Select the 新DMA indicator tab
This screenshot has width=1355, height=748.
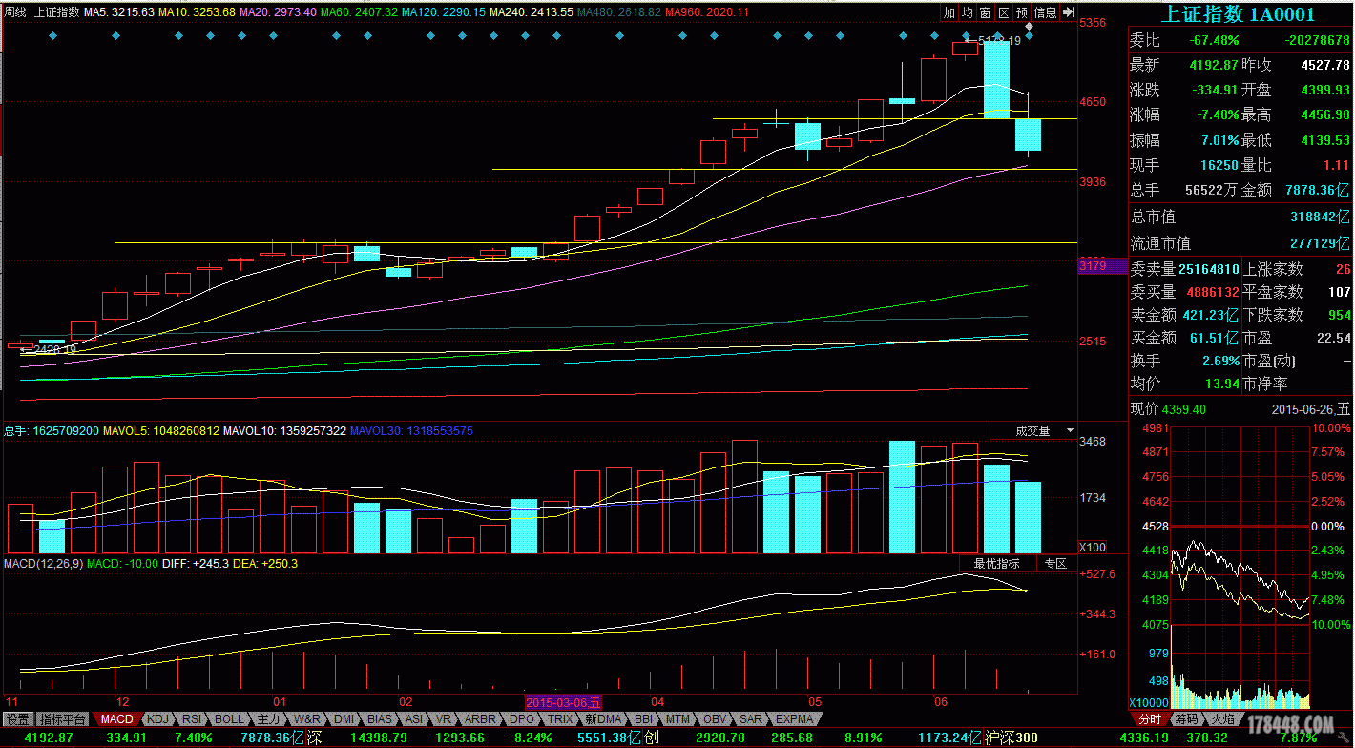click(x=603, y=718)
